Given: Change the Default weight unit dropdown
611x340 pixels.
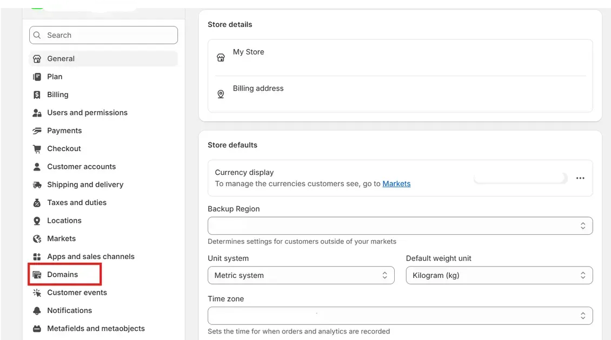Looking at the screenshot, I should pos(499,275).
